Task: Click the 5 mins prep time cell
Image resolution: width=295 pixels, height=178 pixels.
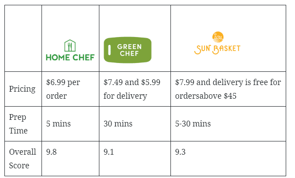Action: tap(70, 124)
